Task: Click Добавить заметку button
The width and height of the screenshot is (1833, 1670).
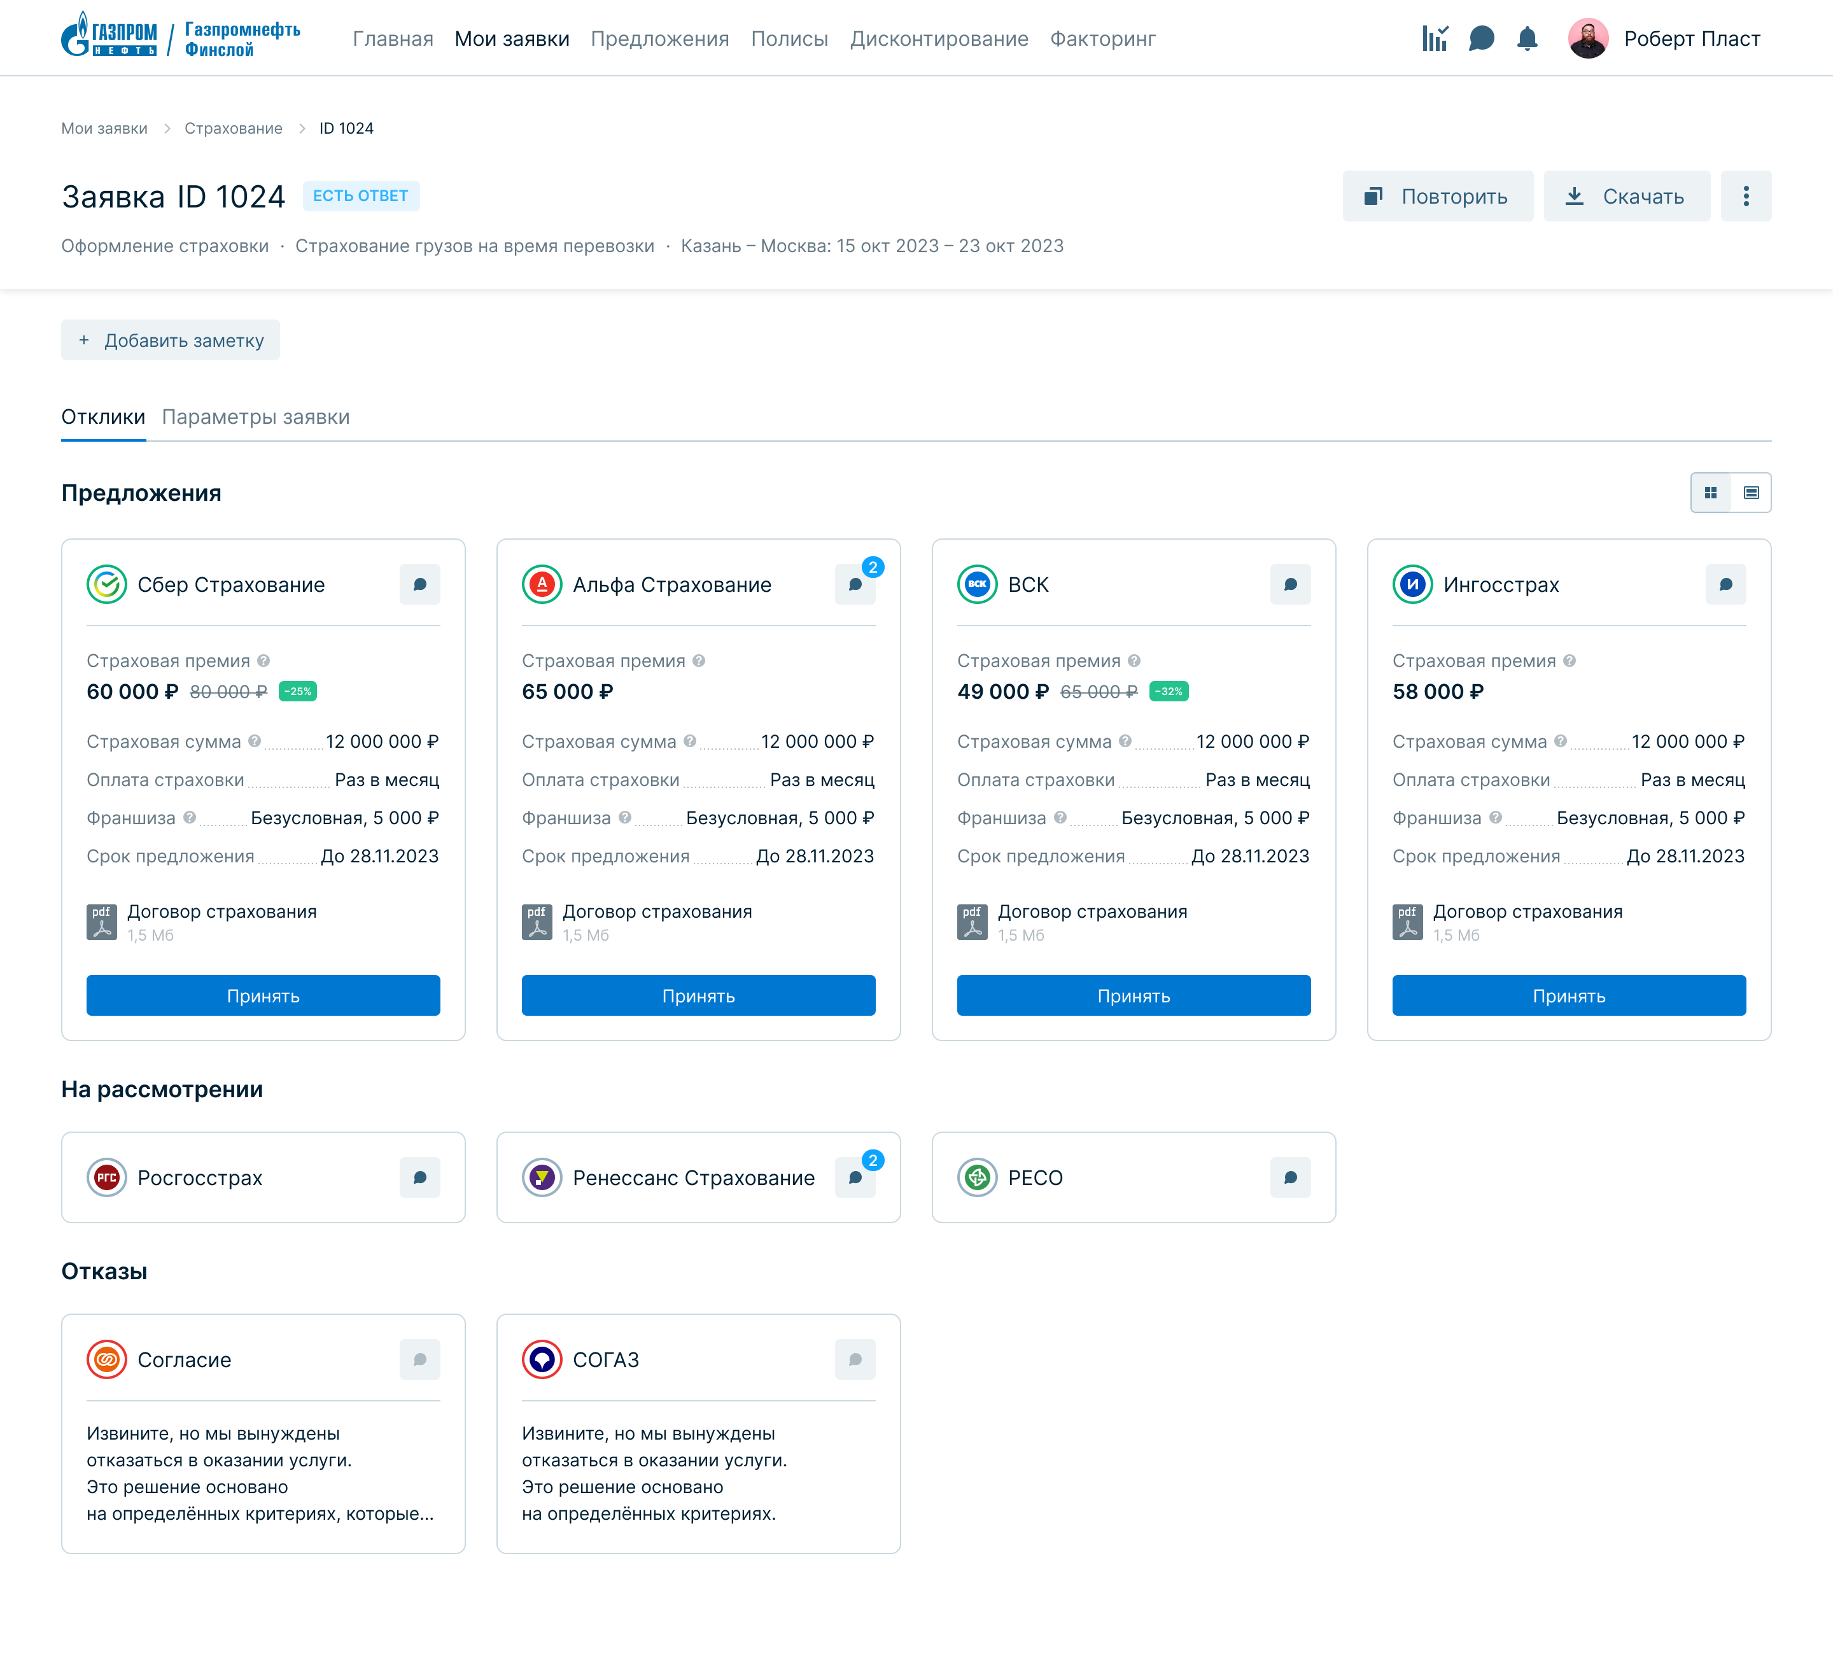Action: [x=170, y=340]
